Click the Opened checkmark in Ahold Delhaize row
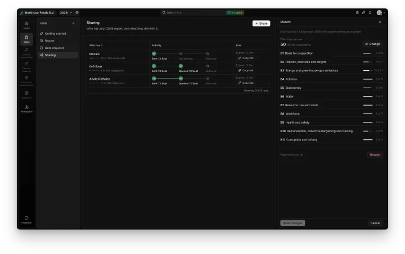This screenshot has height=254, width=405. 181,79
